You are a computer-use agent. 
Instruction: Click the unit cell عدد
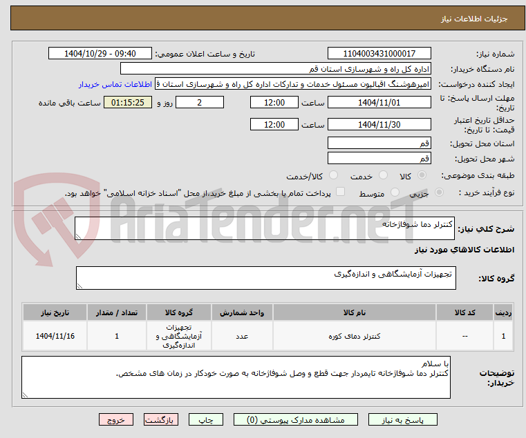[242, 336]
